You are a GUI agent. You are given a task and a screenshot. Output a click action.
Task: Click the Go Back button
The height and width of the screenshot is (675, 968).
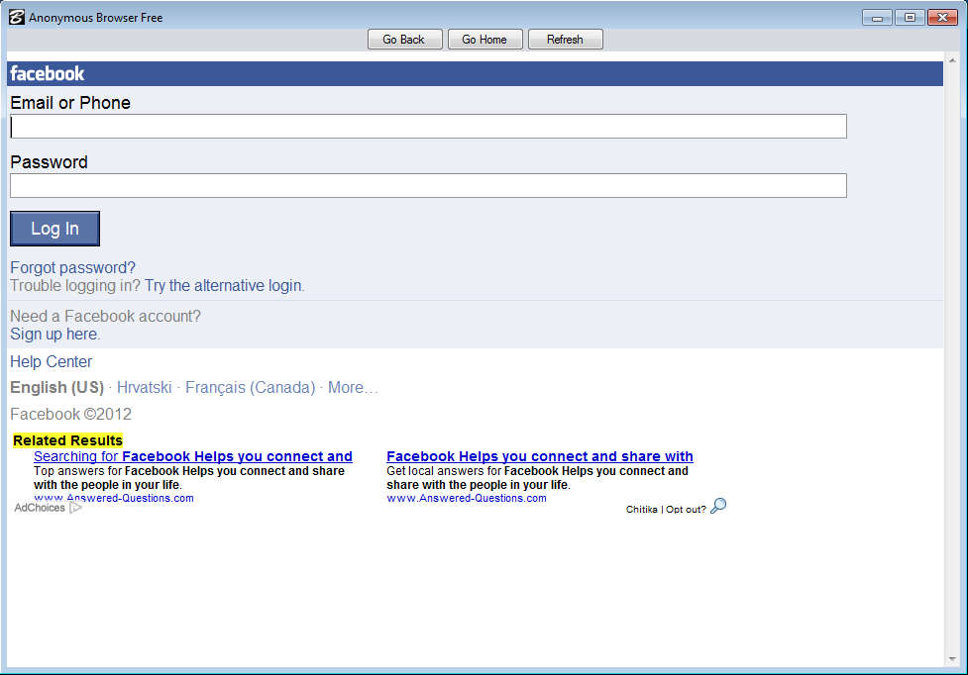point(404,40)
